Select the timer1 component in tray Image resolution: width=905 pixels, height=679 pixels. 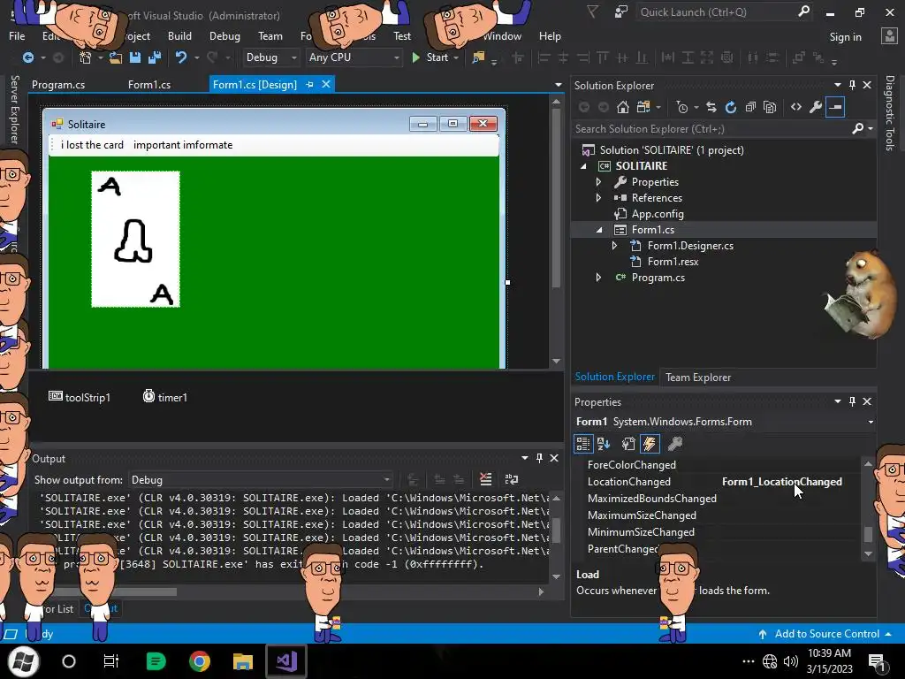pos(165,397)
